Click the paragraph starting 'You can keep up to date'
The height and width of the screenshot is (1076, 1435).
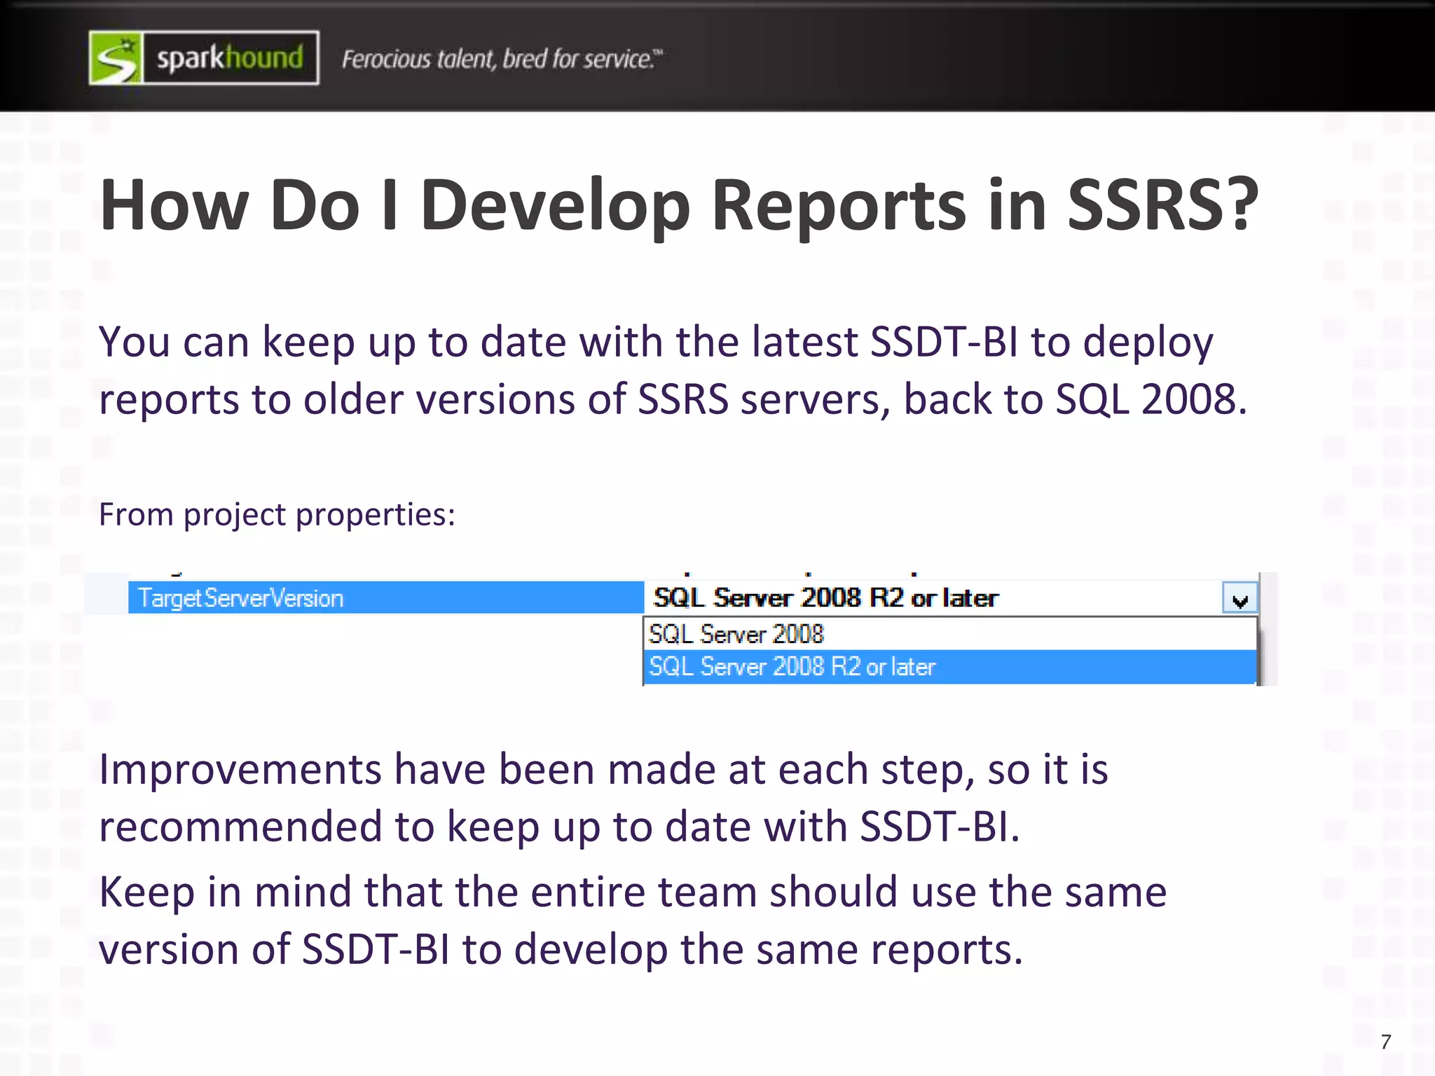(x=673, y=371)
